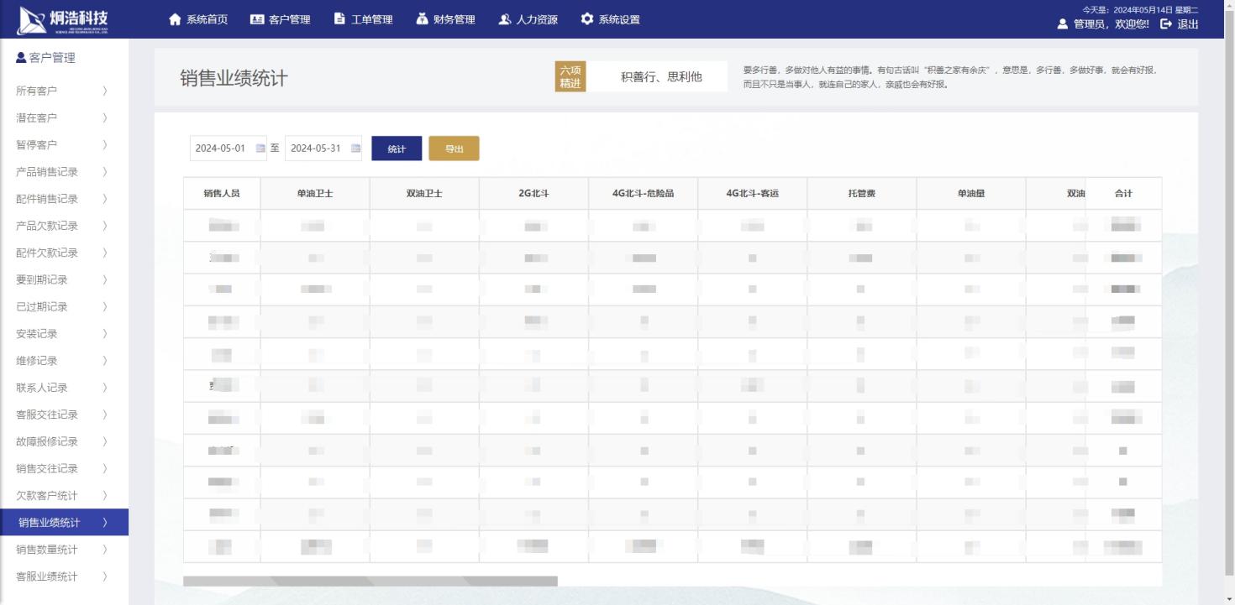Viewport: 1235px width, 605px height.
Task: Expand the 产品销售记录 sidebar chevron
Action: tap(105, 172)
